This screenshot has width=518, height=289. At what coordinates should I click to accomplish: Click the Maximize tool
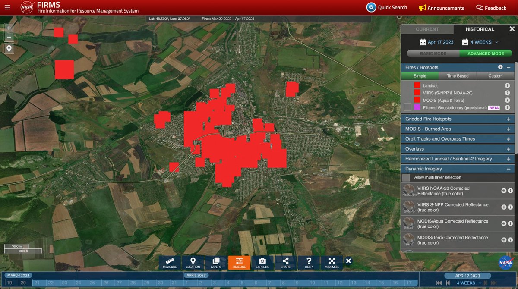[332, 263]
